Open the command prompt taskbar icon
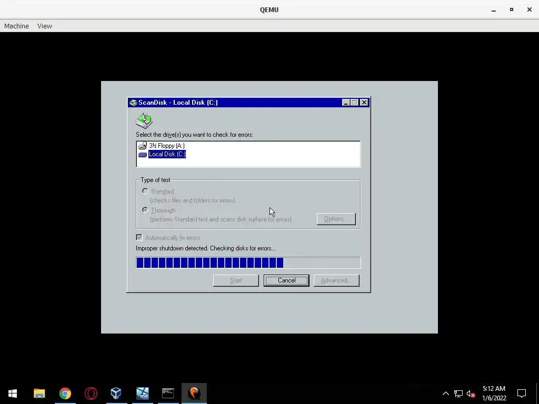The height and width of the screenshot is (404, 539). 168,393
